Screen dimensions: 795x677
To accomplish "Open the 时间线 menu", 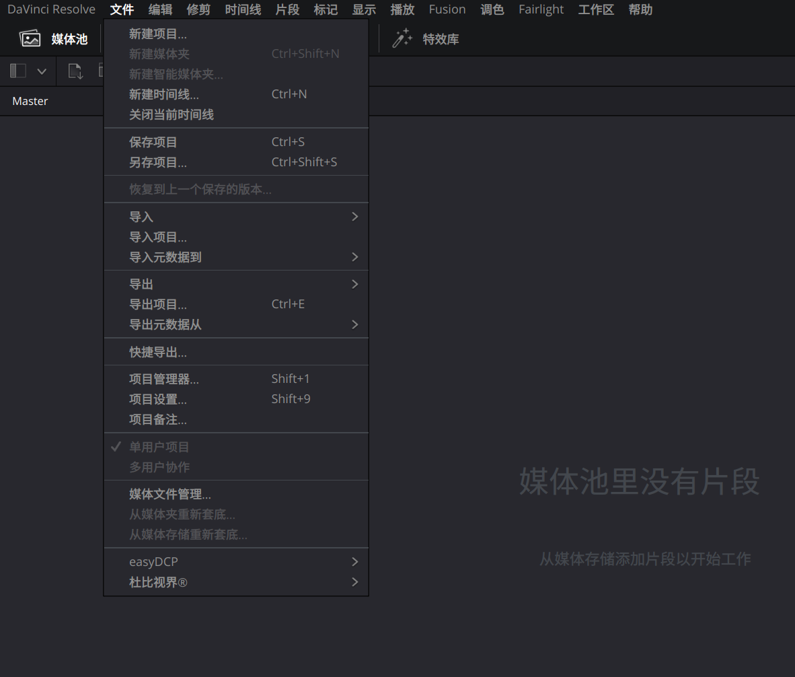I will [243, 9].
